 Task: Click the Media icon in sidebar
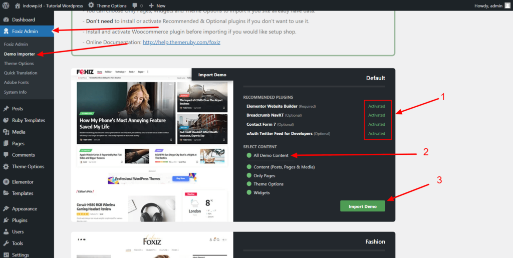pyautogui.click(x=6, y=132)
